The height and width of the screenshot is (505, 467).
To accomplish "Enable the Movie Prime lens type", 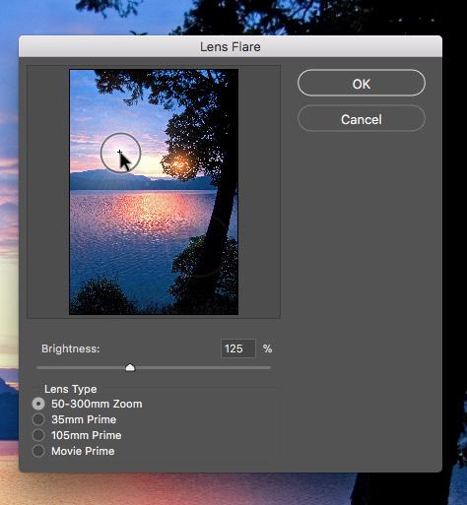I will click(x=38, y=451).
